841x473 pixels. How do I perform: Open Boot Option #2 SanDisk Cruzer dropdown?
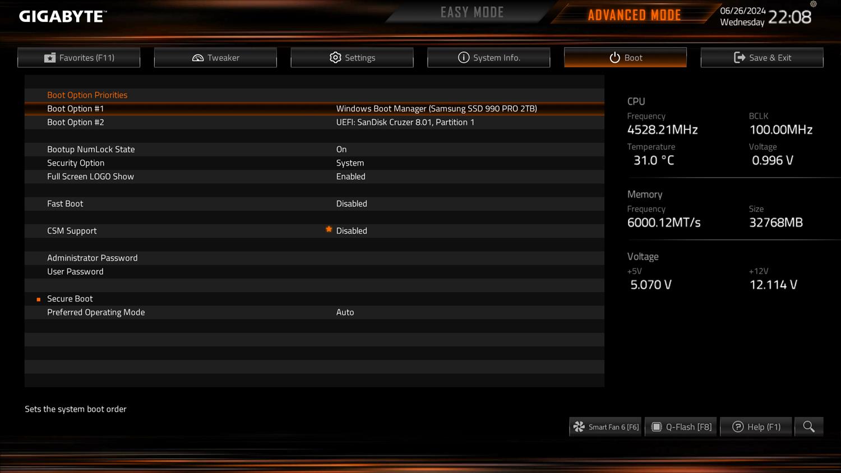(405, 122)
